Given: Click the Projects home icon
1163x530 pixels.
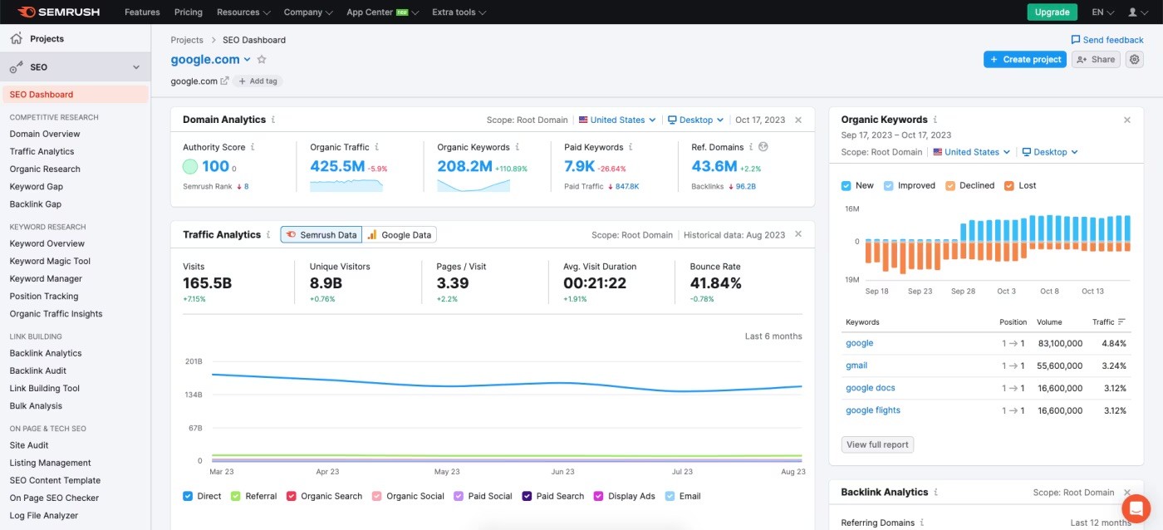Looking at the screenshot, I should tap(17, 39).
